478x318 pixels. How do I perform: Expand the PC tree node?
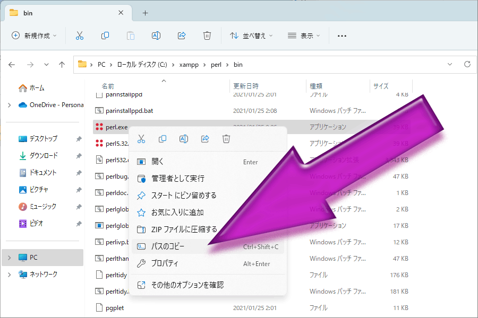pos(10,258)
